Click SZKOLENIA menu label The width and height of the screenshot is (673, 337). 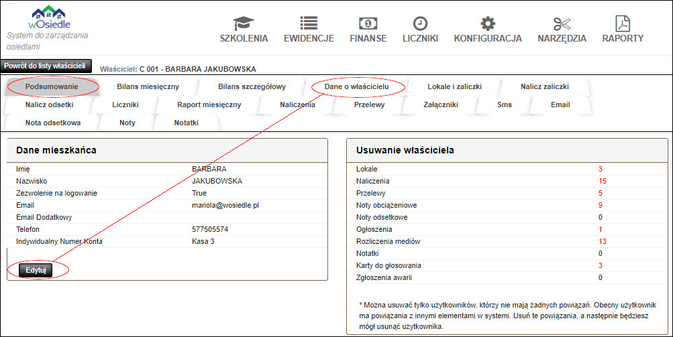coord(244,38)
